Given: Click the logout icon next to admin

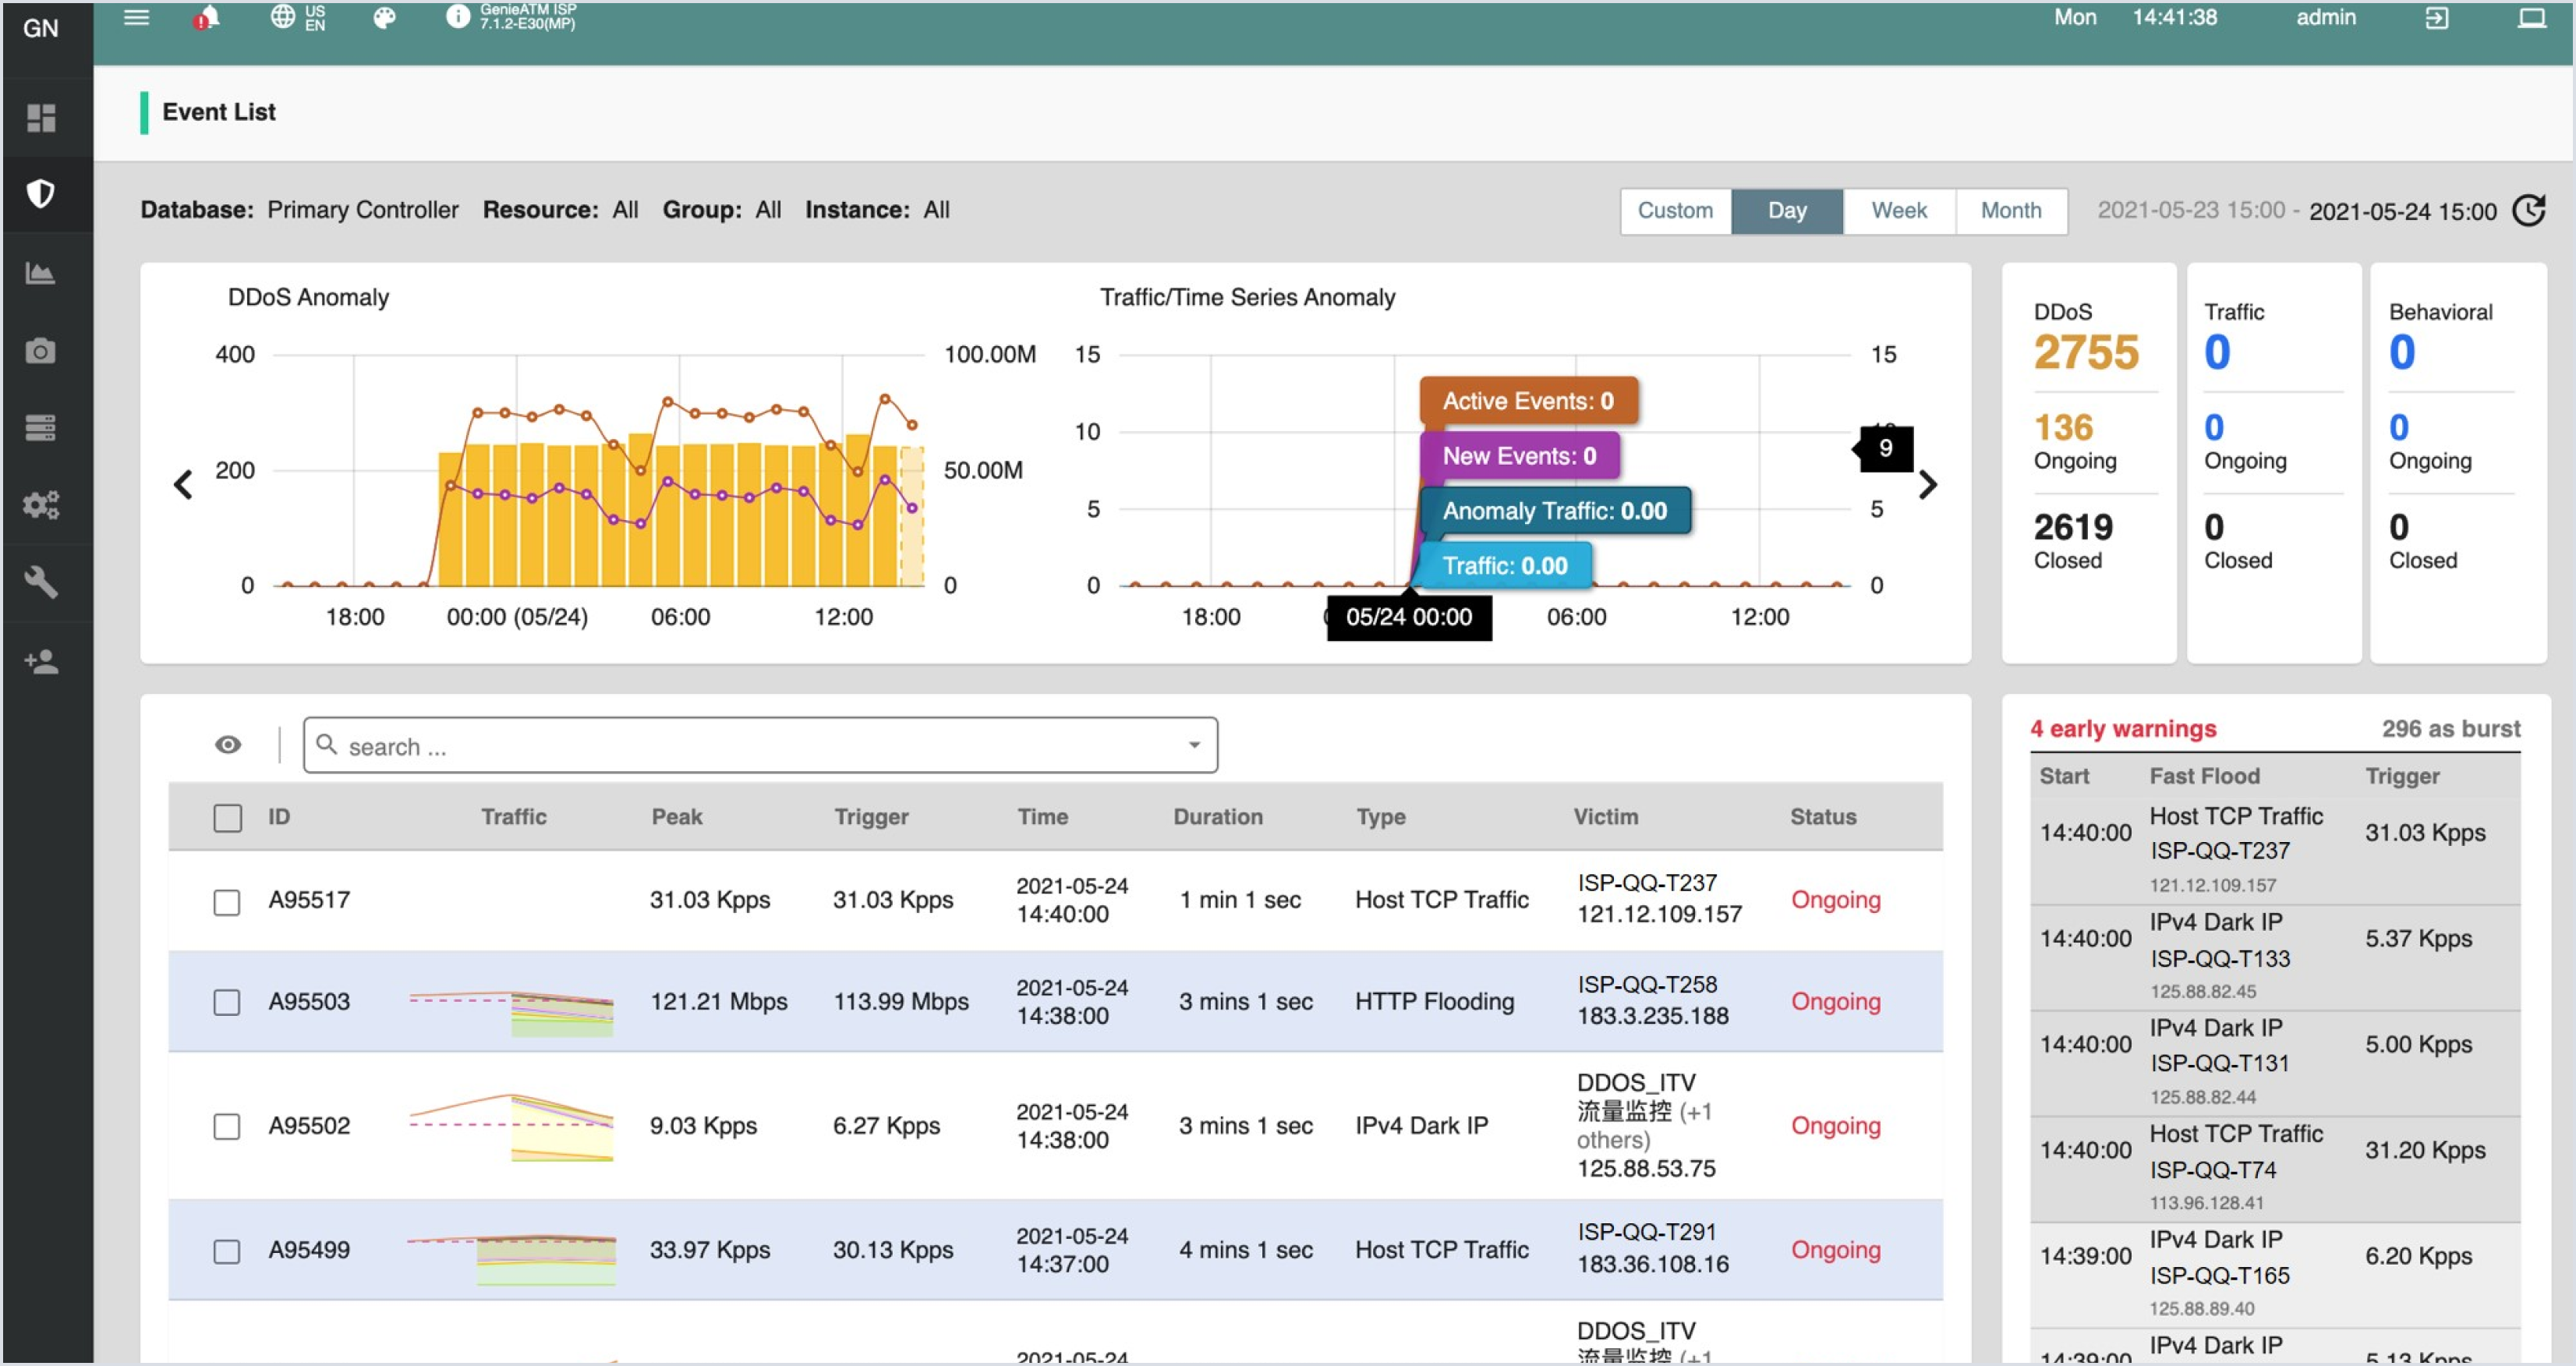Looking at the screenshot, I should 2437,18.
